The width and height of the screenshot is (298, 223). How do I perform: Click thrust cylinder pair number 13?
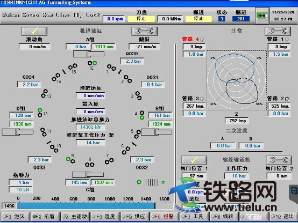click(44, 94)
